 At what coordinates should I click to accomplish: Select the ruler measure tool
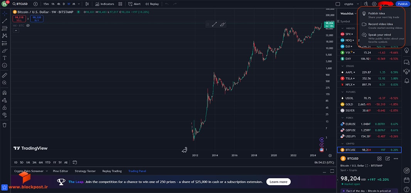5,75
